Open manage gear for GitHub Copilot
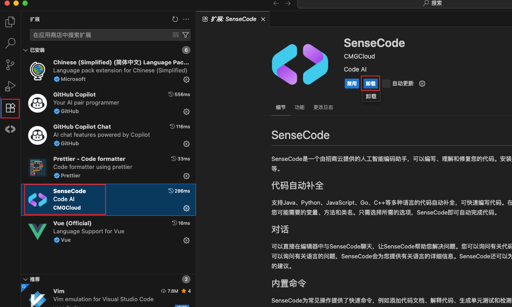The image size is (512, 307). (x=186, y=112)
